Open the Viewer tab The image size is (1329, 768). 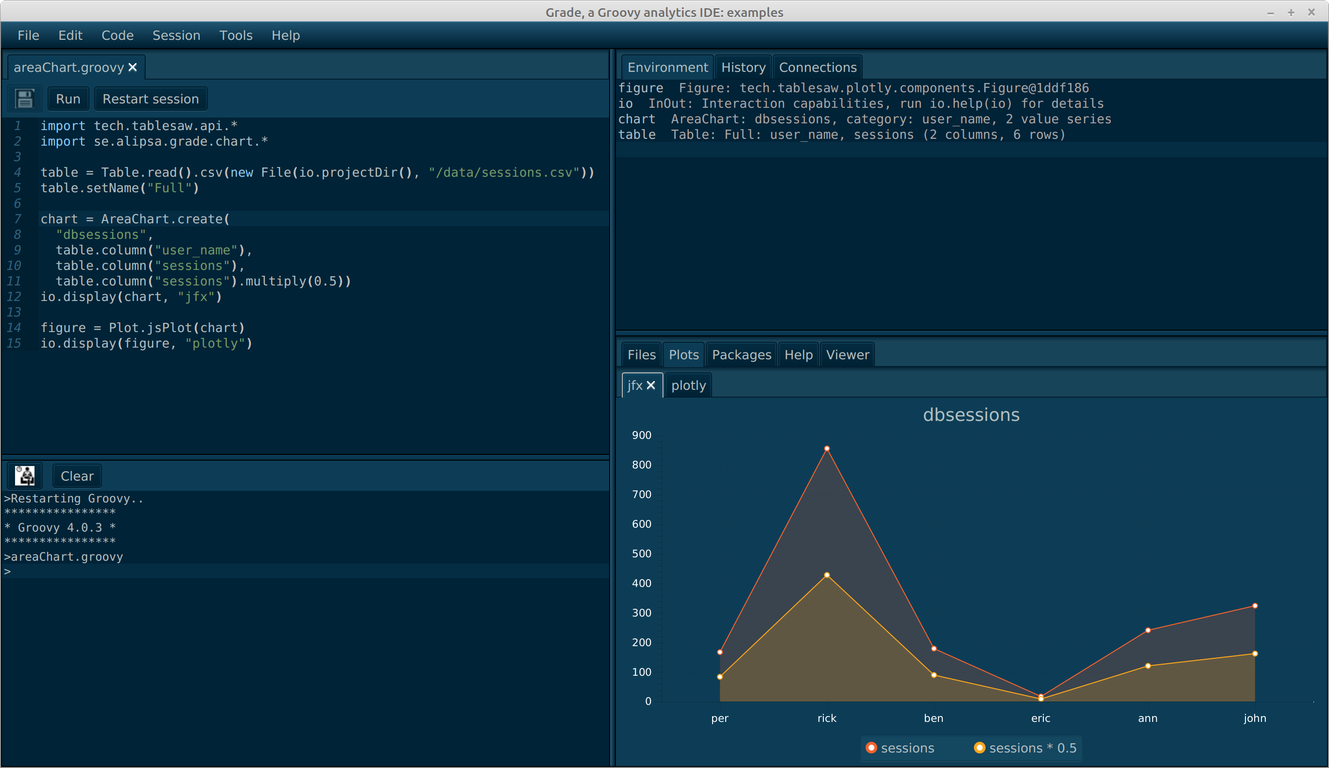point(847,355)
